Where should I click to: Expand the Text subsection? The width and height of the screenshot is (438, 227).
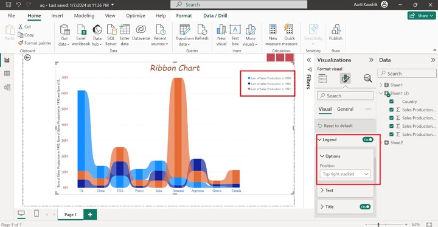tap(322, 190)
